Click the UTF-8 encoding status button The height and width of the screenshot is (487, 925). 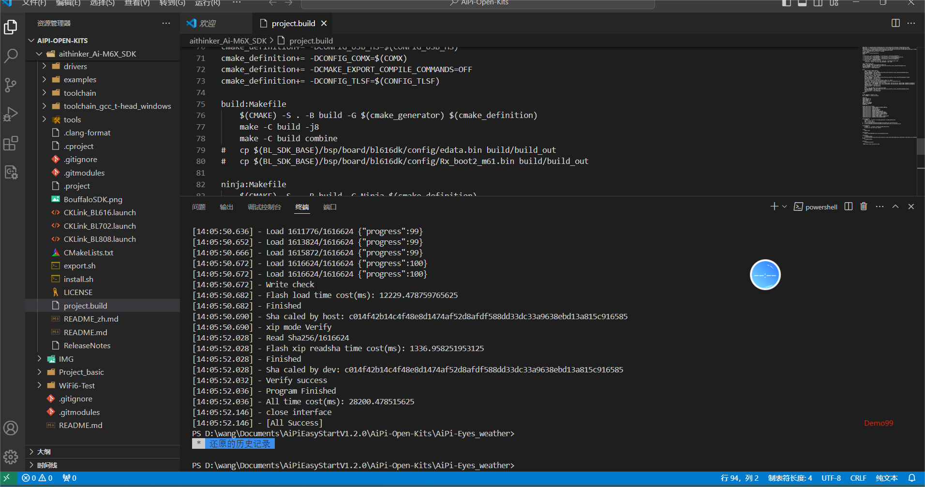point(831,478)
